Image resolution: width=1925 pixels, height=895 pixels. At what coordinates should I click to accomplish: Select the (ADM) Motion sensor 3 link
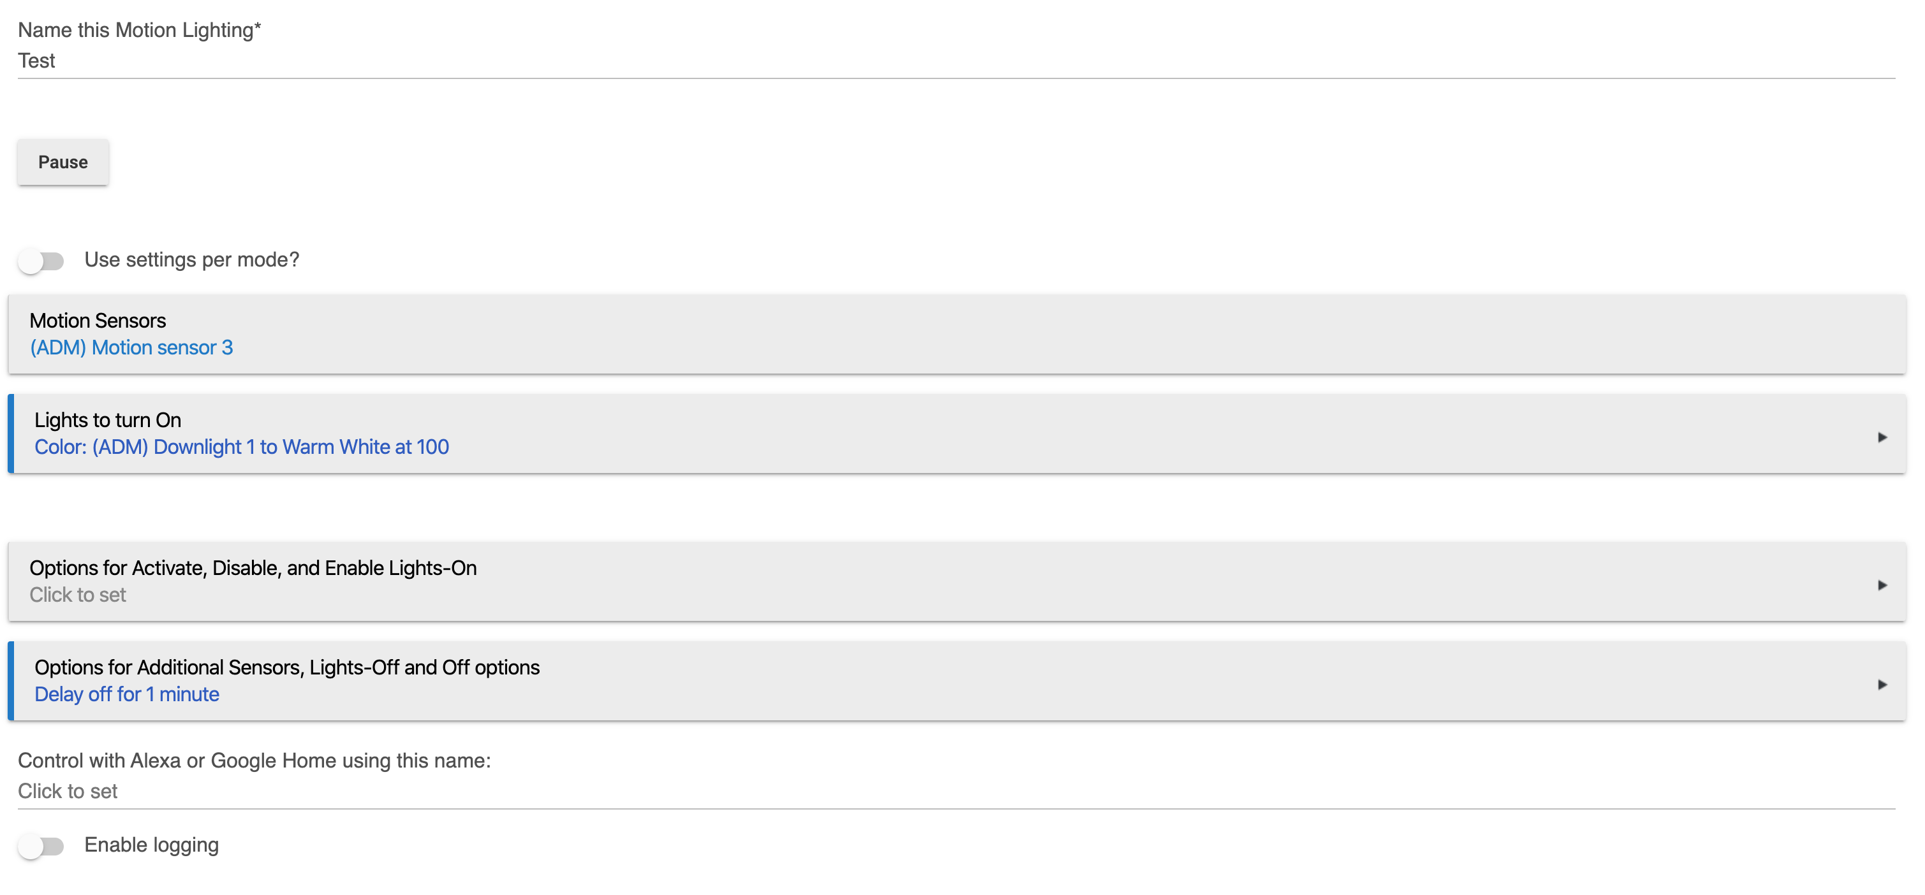coord(131,347)
